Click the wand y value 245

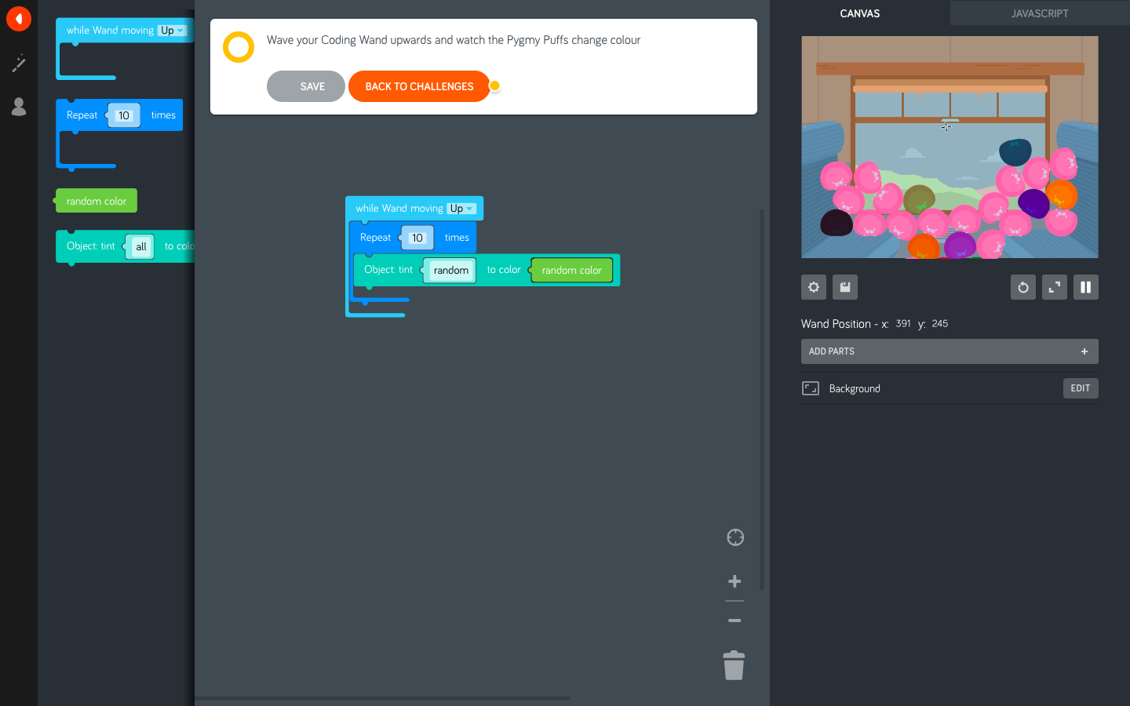tap(940, 323)
